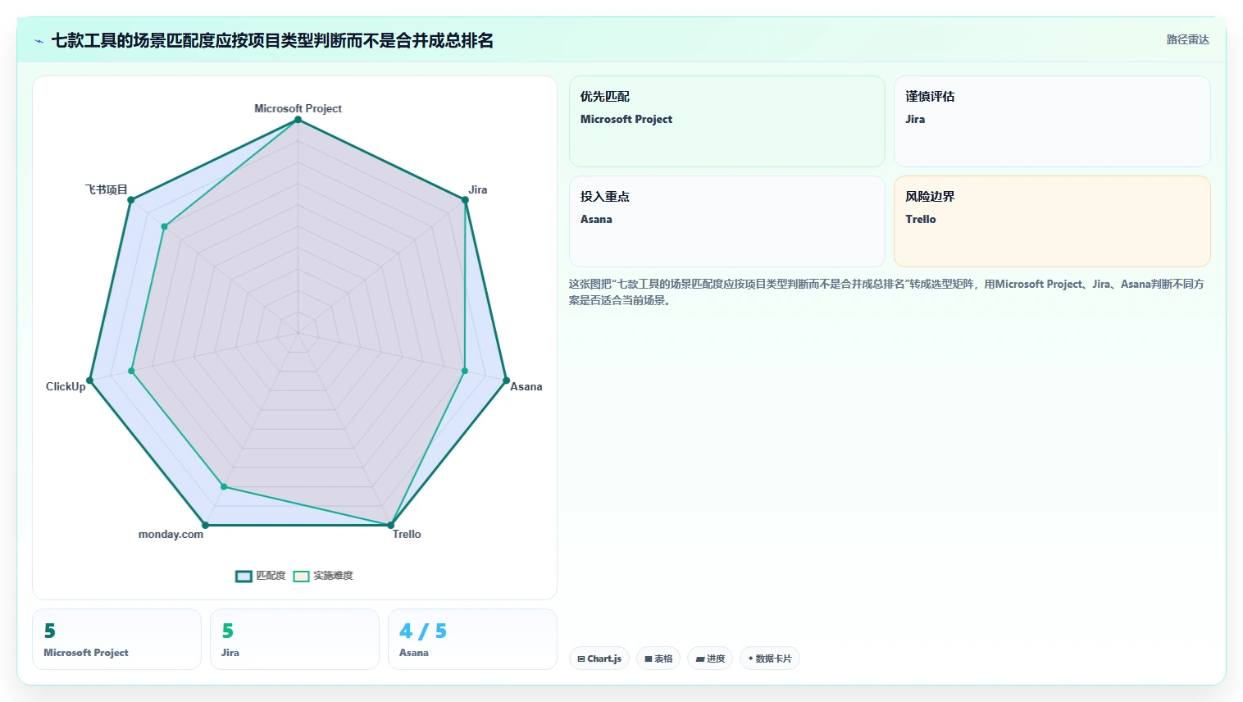Click the lightning icon beside the title
Viewport: 1243px width, 702px height.
click(x=39, y=41)
